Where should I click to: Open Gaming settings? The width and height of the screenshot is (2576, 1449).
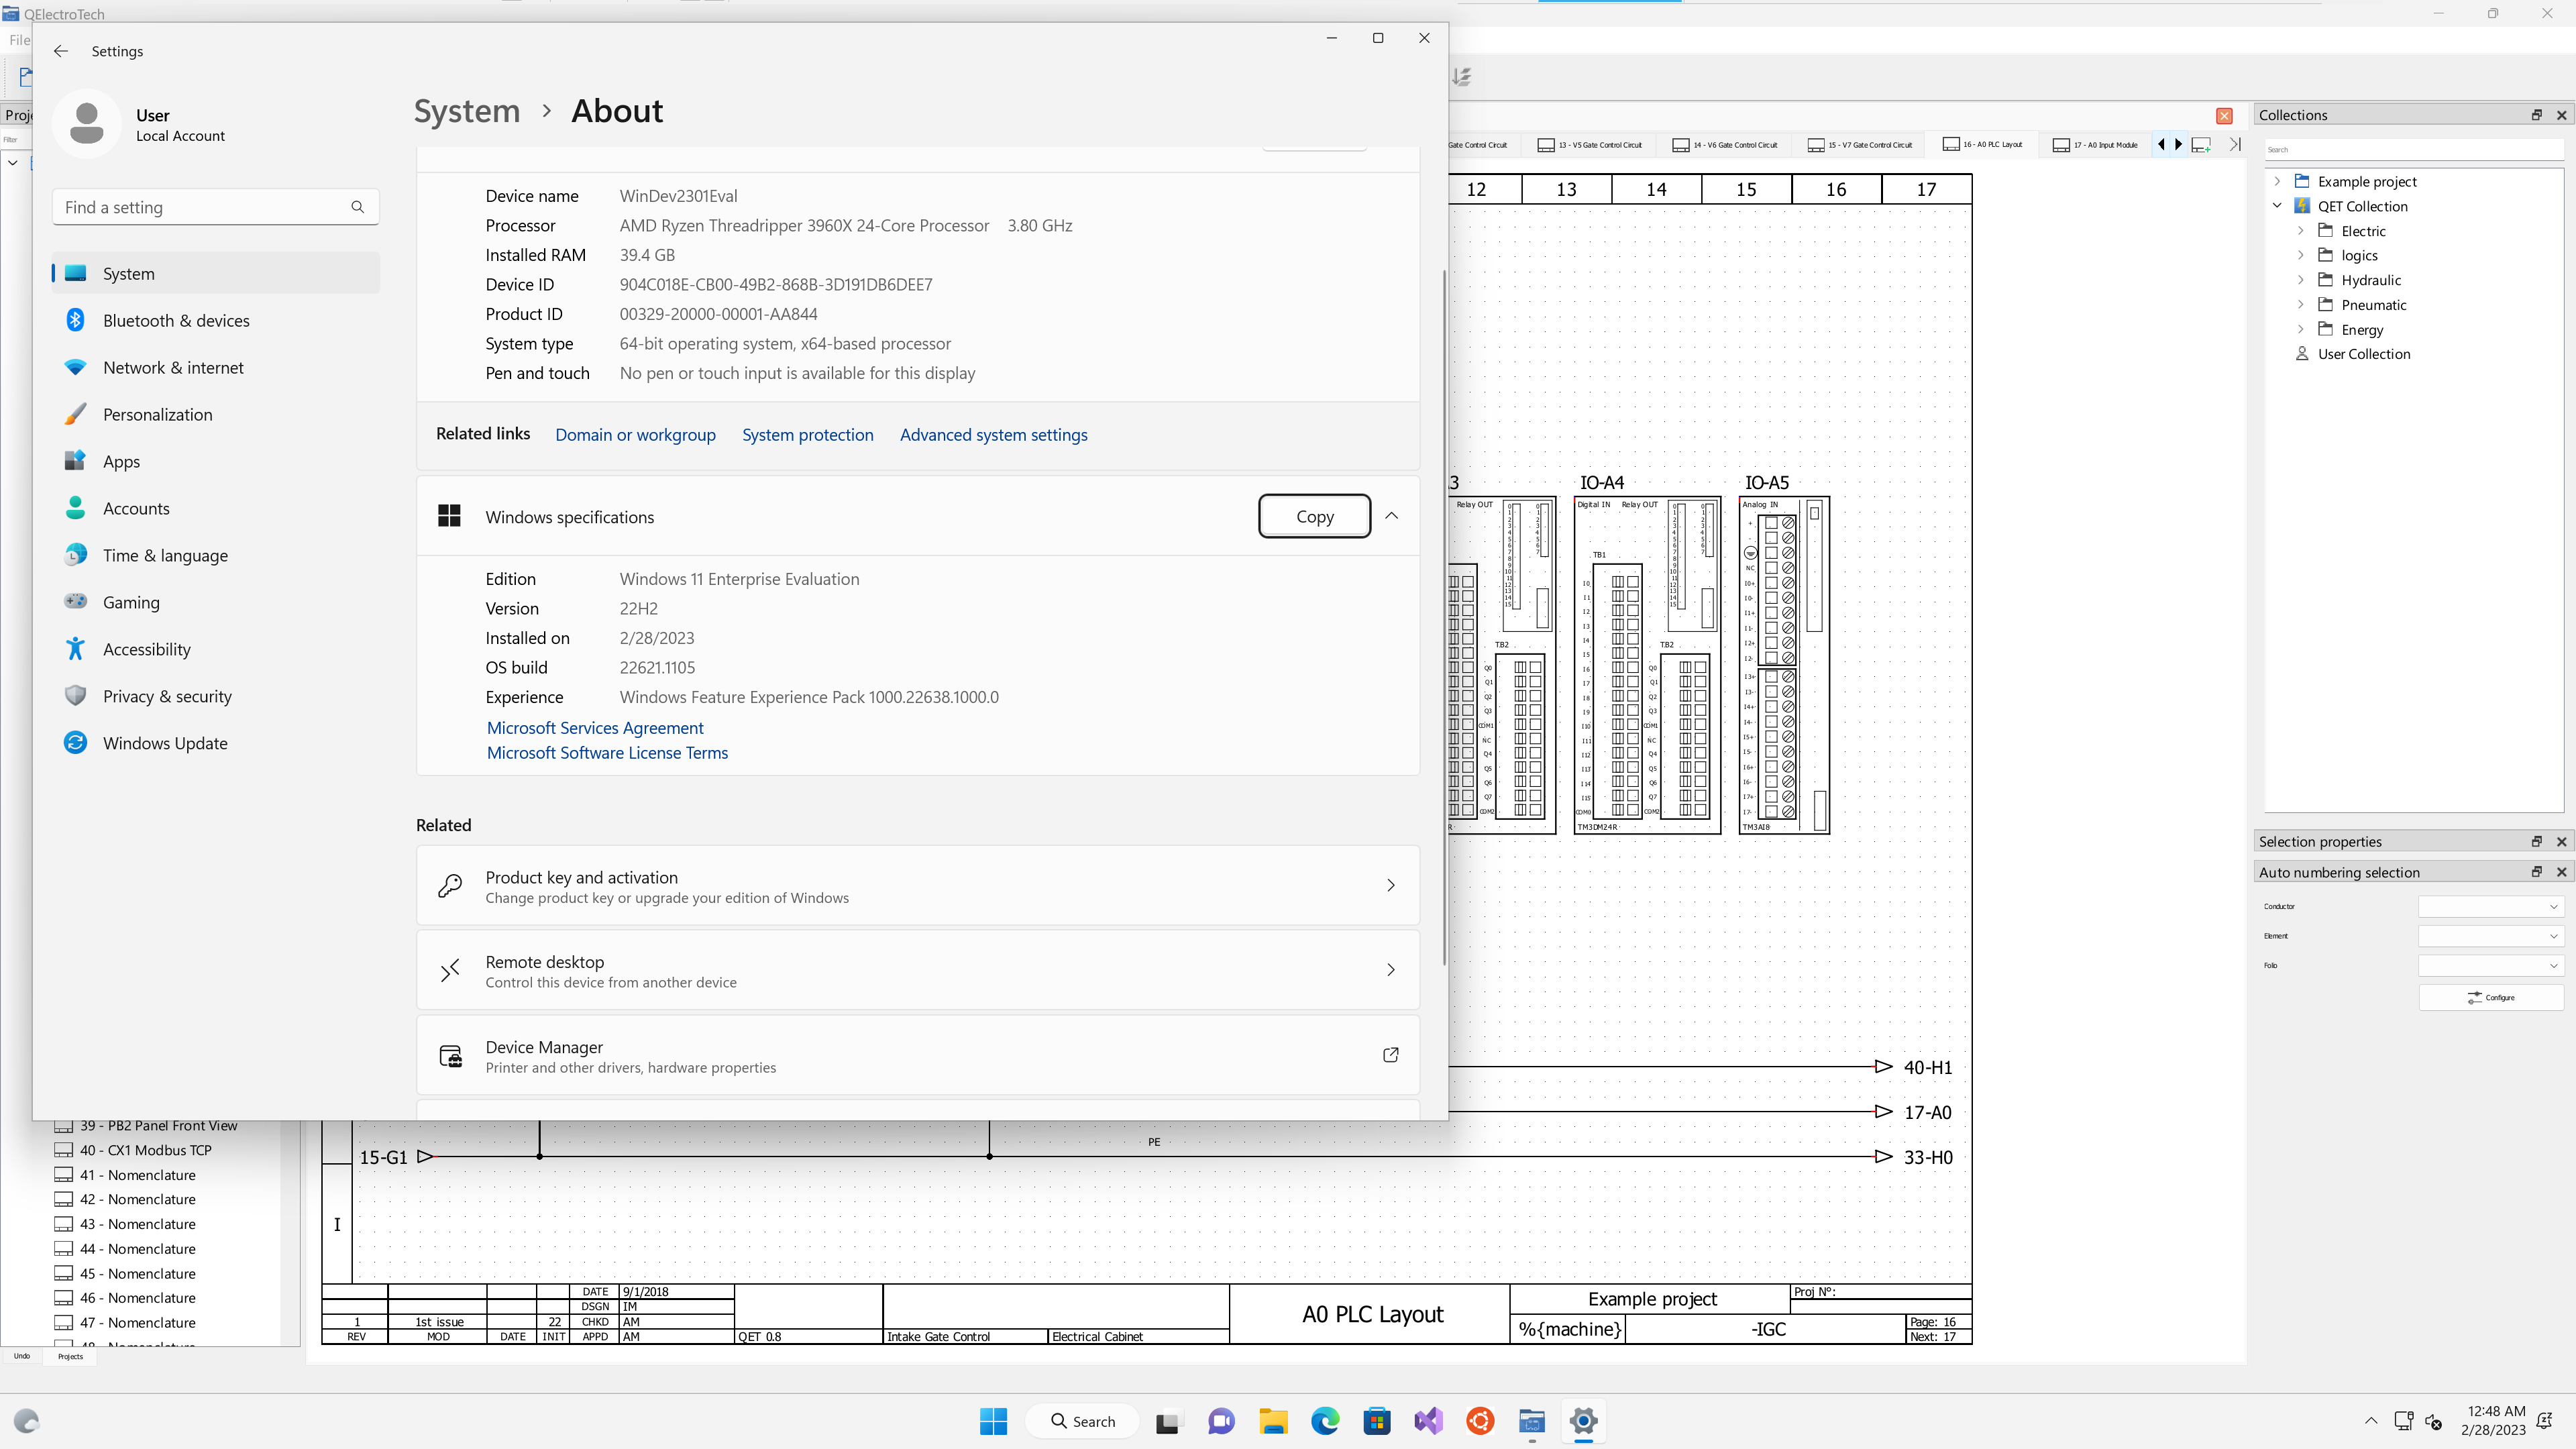pos(216,602)
